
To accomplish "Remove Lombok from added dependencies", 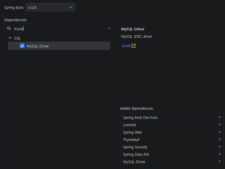I will click(220, 124).
